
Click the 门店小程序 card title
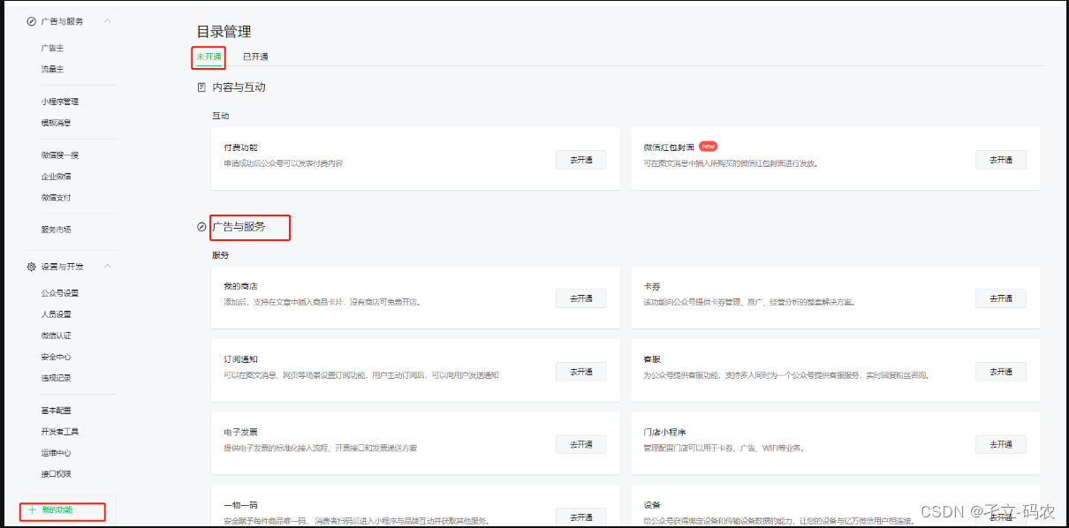coord(664,433)
